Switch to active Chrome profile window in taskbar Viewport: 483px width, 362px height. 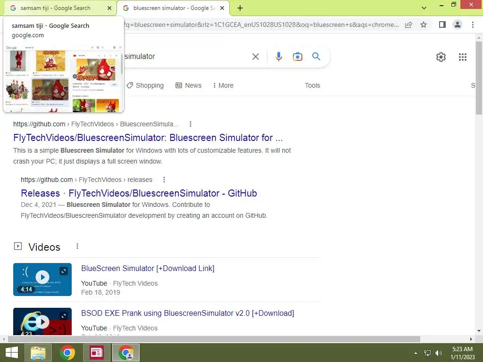tap(125, 353)
